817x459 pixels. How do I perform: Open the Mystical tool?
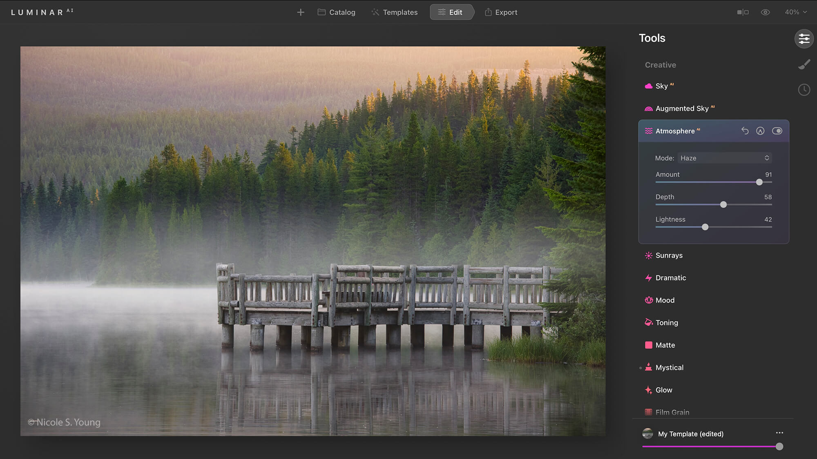pyautogui.click(x=669, y=368)
